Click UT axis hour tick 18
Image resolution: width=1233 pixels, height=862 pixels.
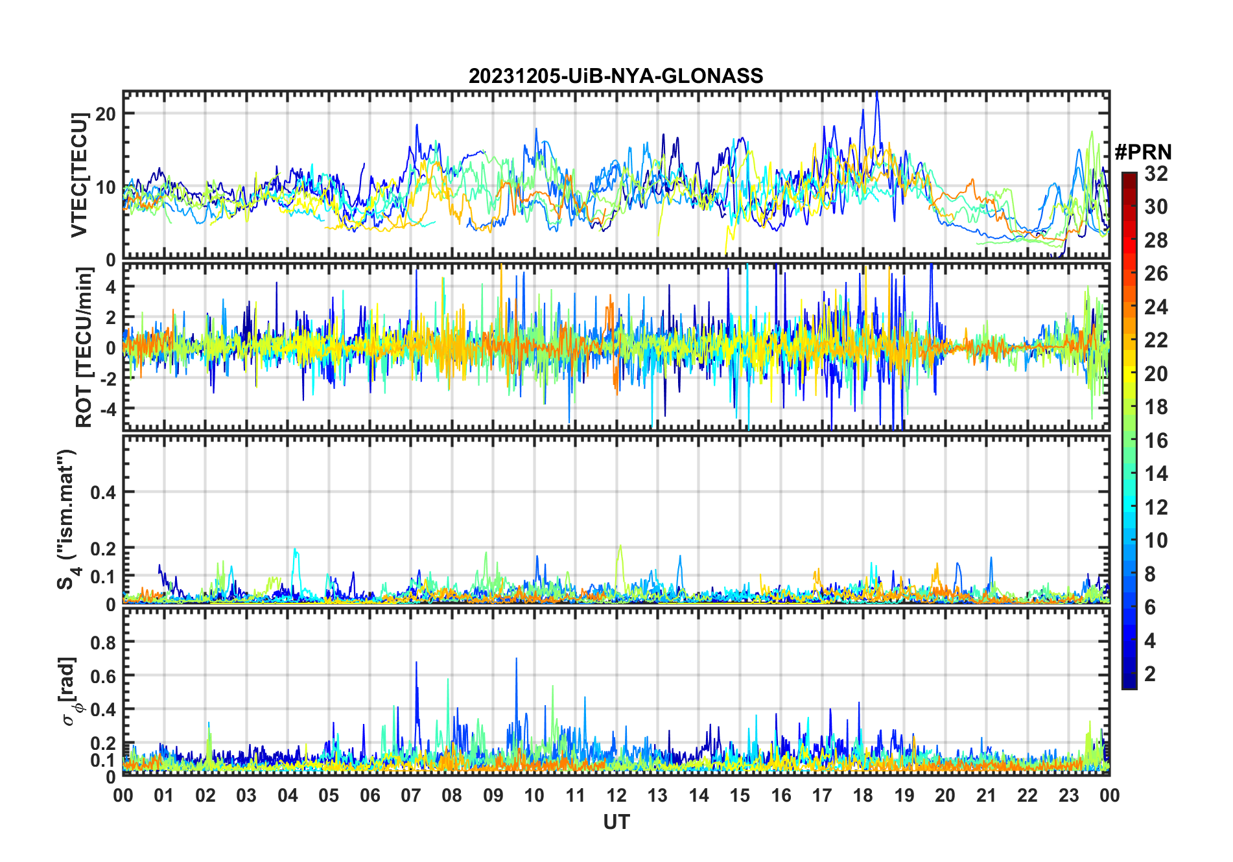(x=863, y=795)
